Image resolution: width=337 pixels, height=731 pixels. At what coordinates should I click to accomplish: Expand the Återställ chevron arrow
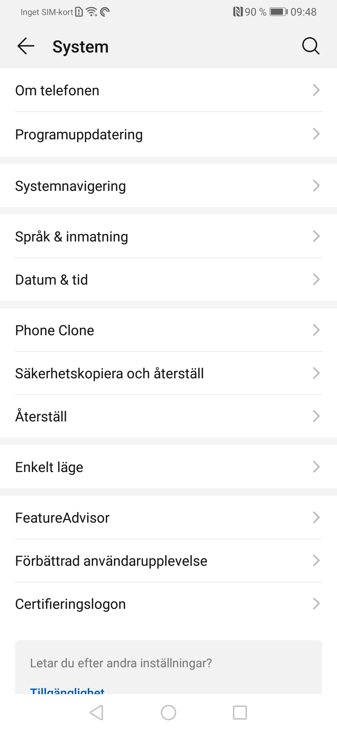(x=316, y=416)
